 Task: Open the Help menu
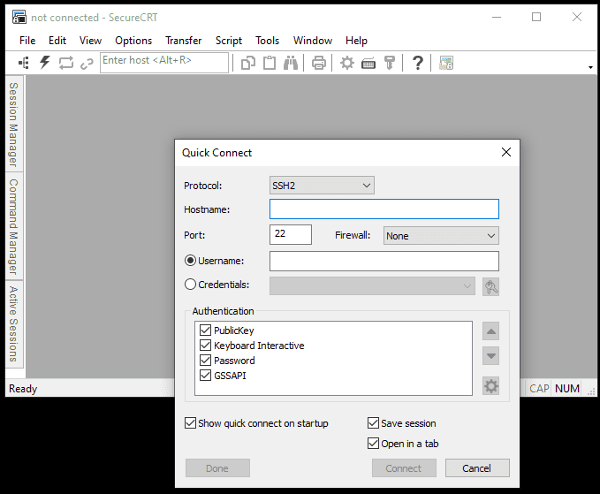coord(356,41)
